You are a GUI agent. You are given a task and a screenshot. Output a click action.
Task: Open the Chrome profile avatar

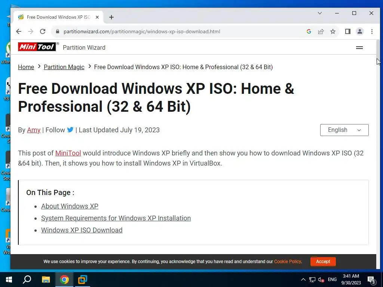(359, 31)
